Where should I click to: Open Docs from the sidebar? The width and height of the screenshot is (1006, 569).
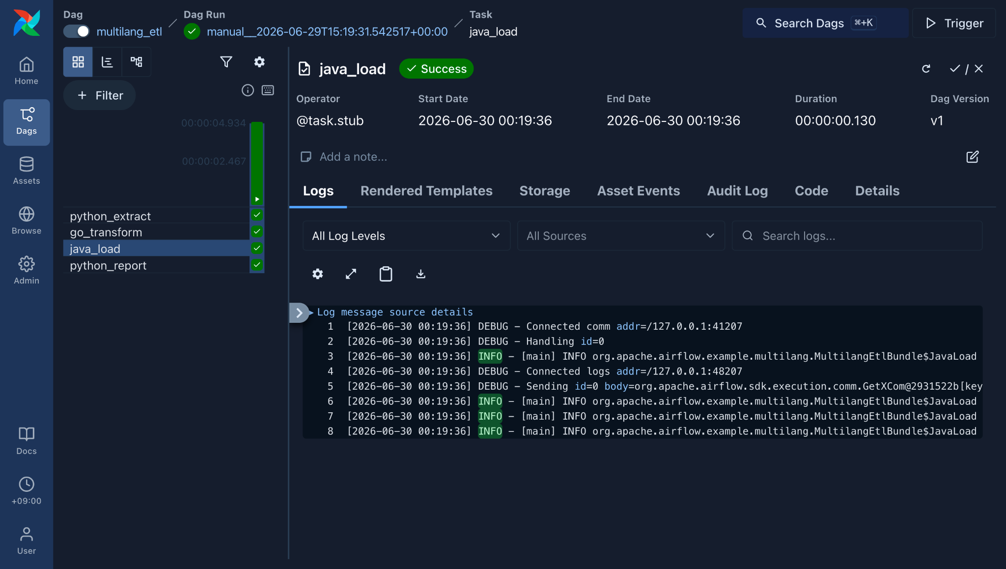coord(27,441)
